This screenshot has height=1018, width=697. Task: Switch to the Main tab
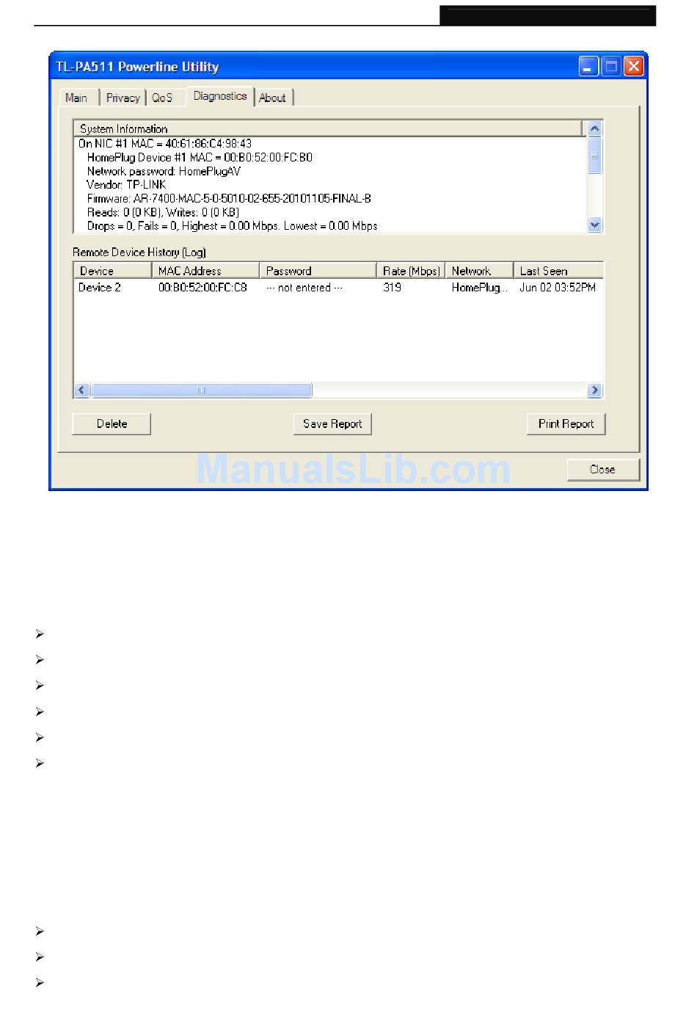pyautogui.click(x=76, y=98)
